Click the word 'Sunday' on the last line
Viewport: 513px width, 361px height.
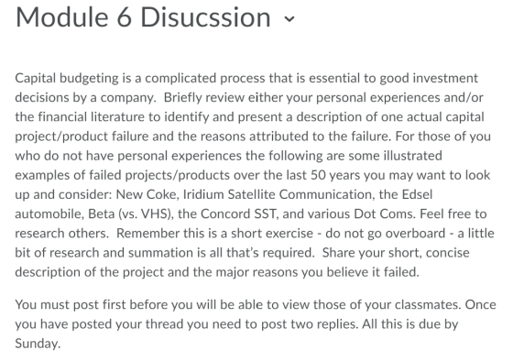(37, 344)
